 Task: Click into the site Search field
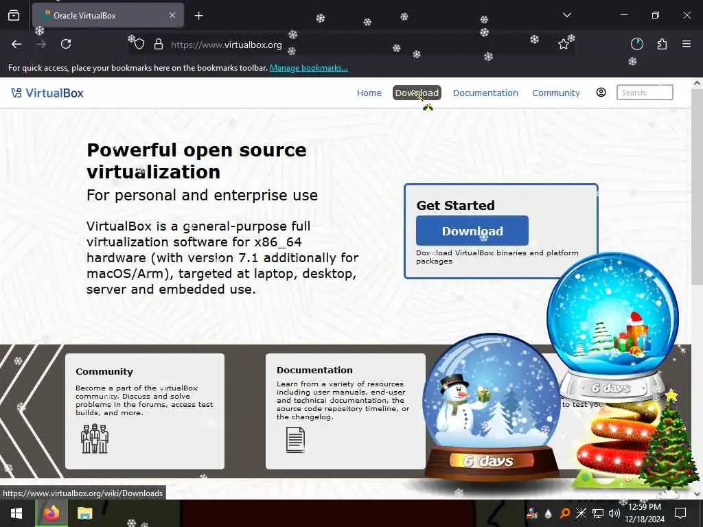tap(644, 93)
